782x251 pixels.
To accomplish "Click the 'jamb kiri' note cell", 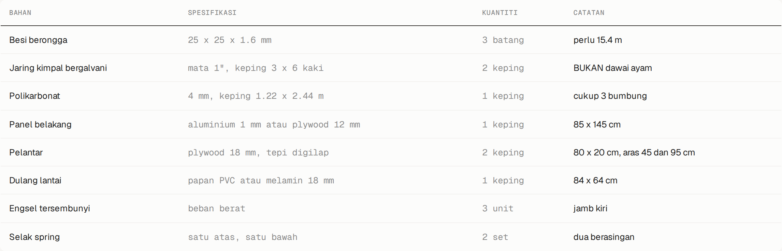I will click(590, 208).
